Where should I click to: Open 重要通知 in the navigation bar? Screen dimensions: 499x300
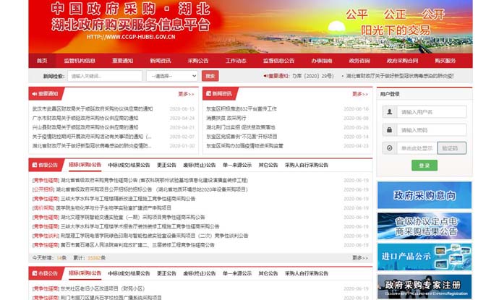(x=122, y=61)
